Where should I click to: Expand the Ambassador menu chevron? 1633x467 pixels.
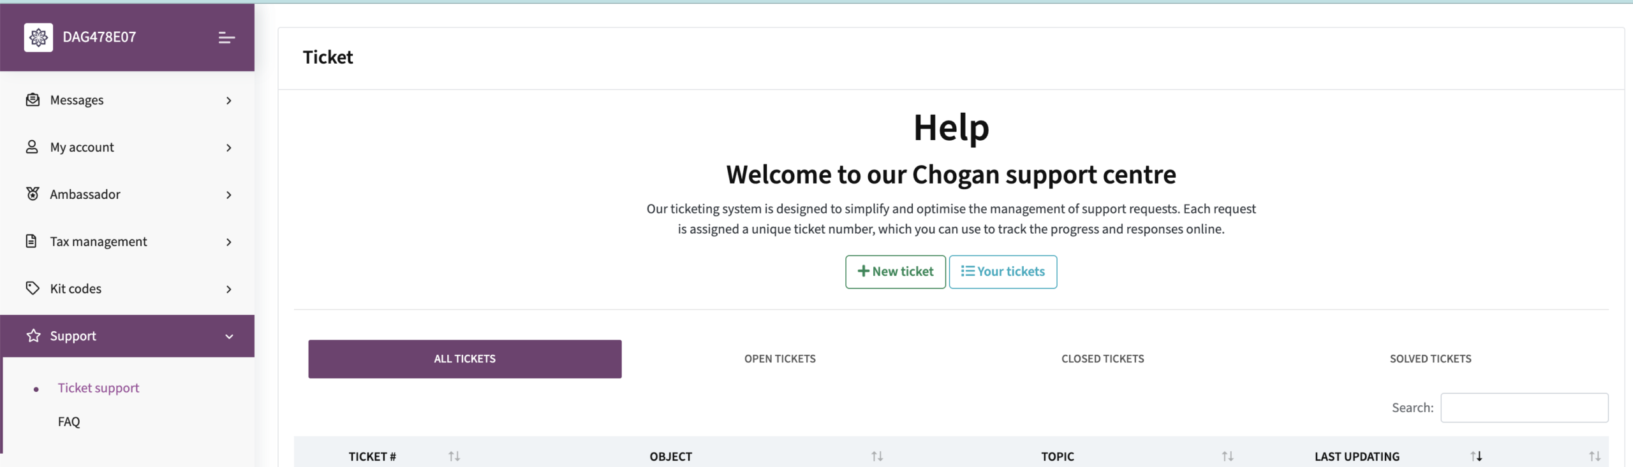pyautogui.click(x=229, y=194)
